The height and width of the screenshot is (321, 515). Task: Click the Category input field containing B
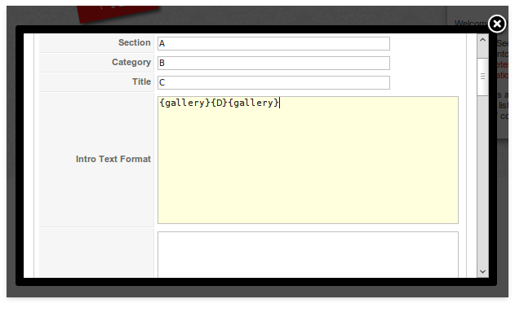click(x=273, y=63)
